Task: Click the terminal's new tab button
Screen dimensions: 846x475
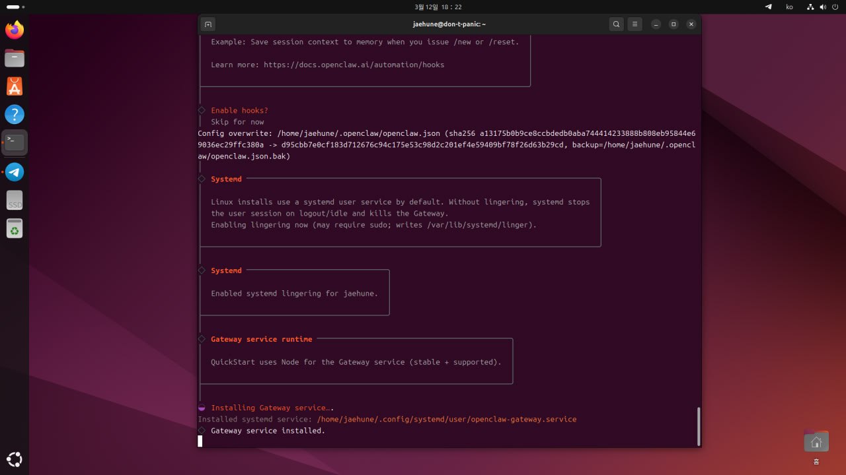Action: pyautogui.click(x=208, y=24)
